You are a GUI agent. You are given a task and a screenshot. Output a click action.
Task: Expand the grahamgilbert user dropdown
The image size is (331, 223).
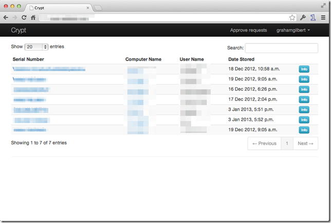pos(293,30)
